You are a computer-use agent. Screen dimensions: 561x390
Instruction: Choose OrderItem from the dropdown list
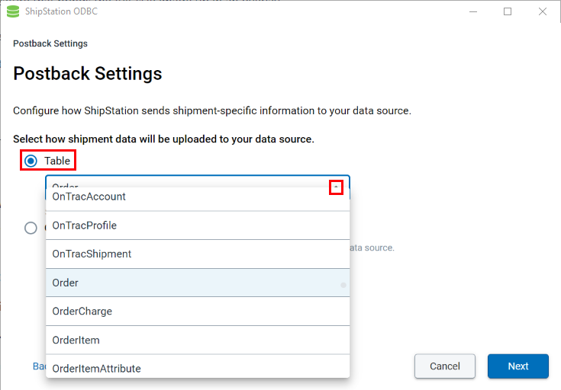coord(198,340)
